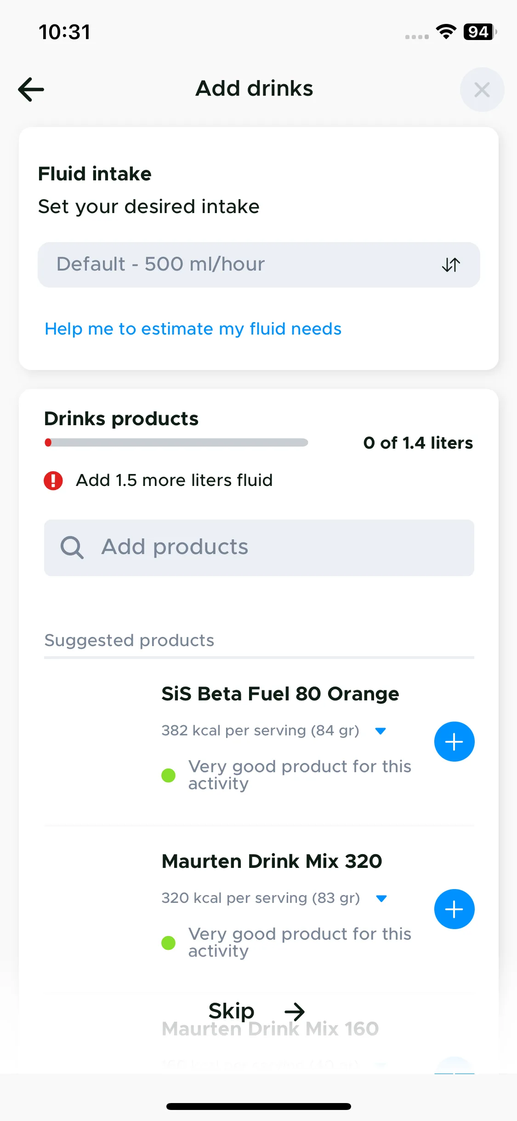Tap the Wi-Fi status icon
The width and height of the screenshot is (517, 1121).
[446, 31]
